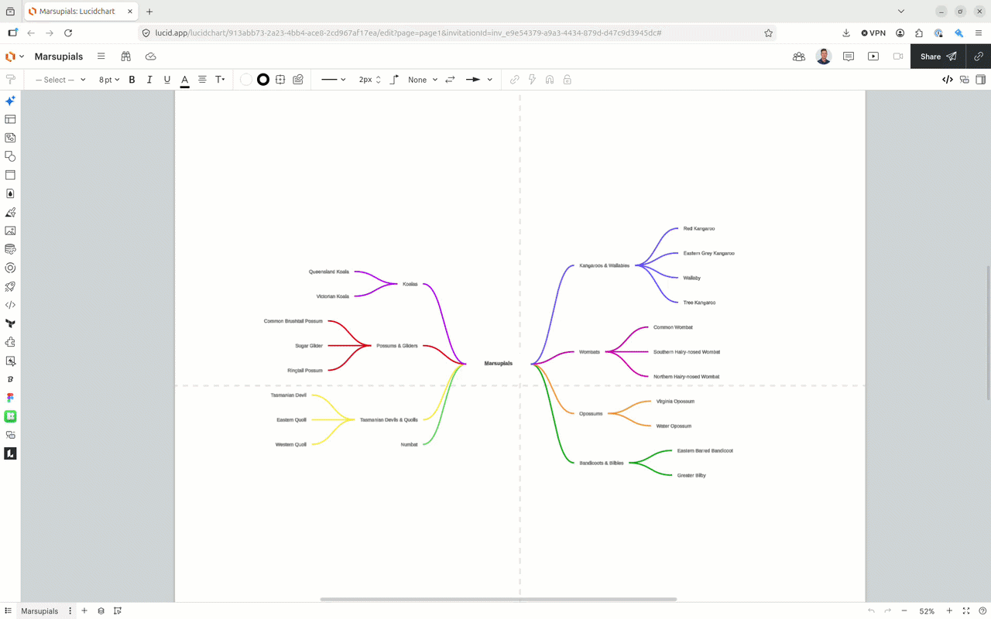Open a new browser tab
This screenshot has width=991, height=619.
tap(149, 12)
